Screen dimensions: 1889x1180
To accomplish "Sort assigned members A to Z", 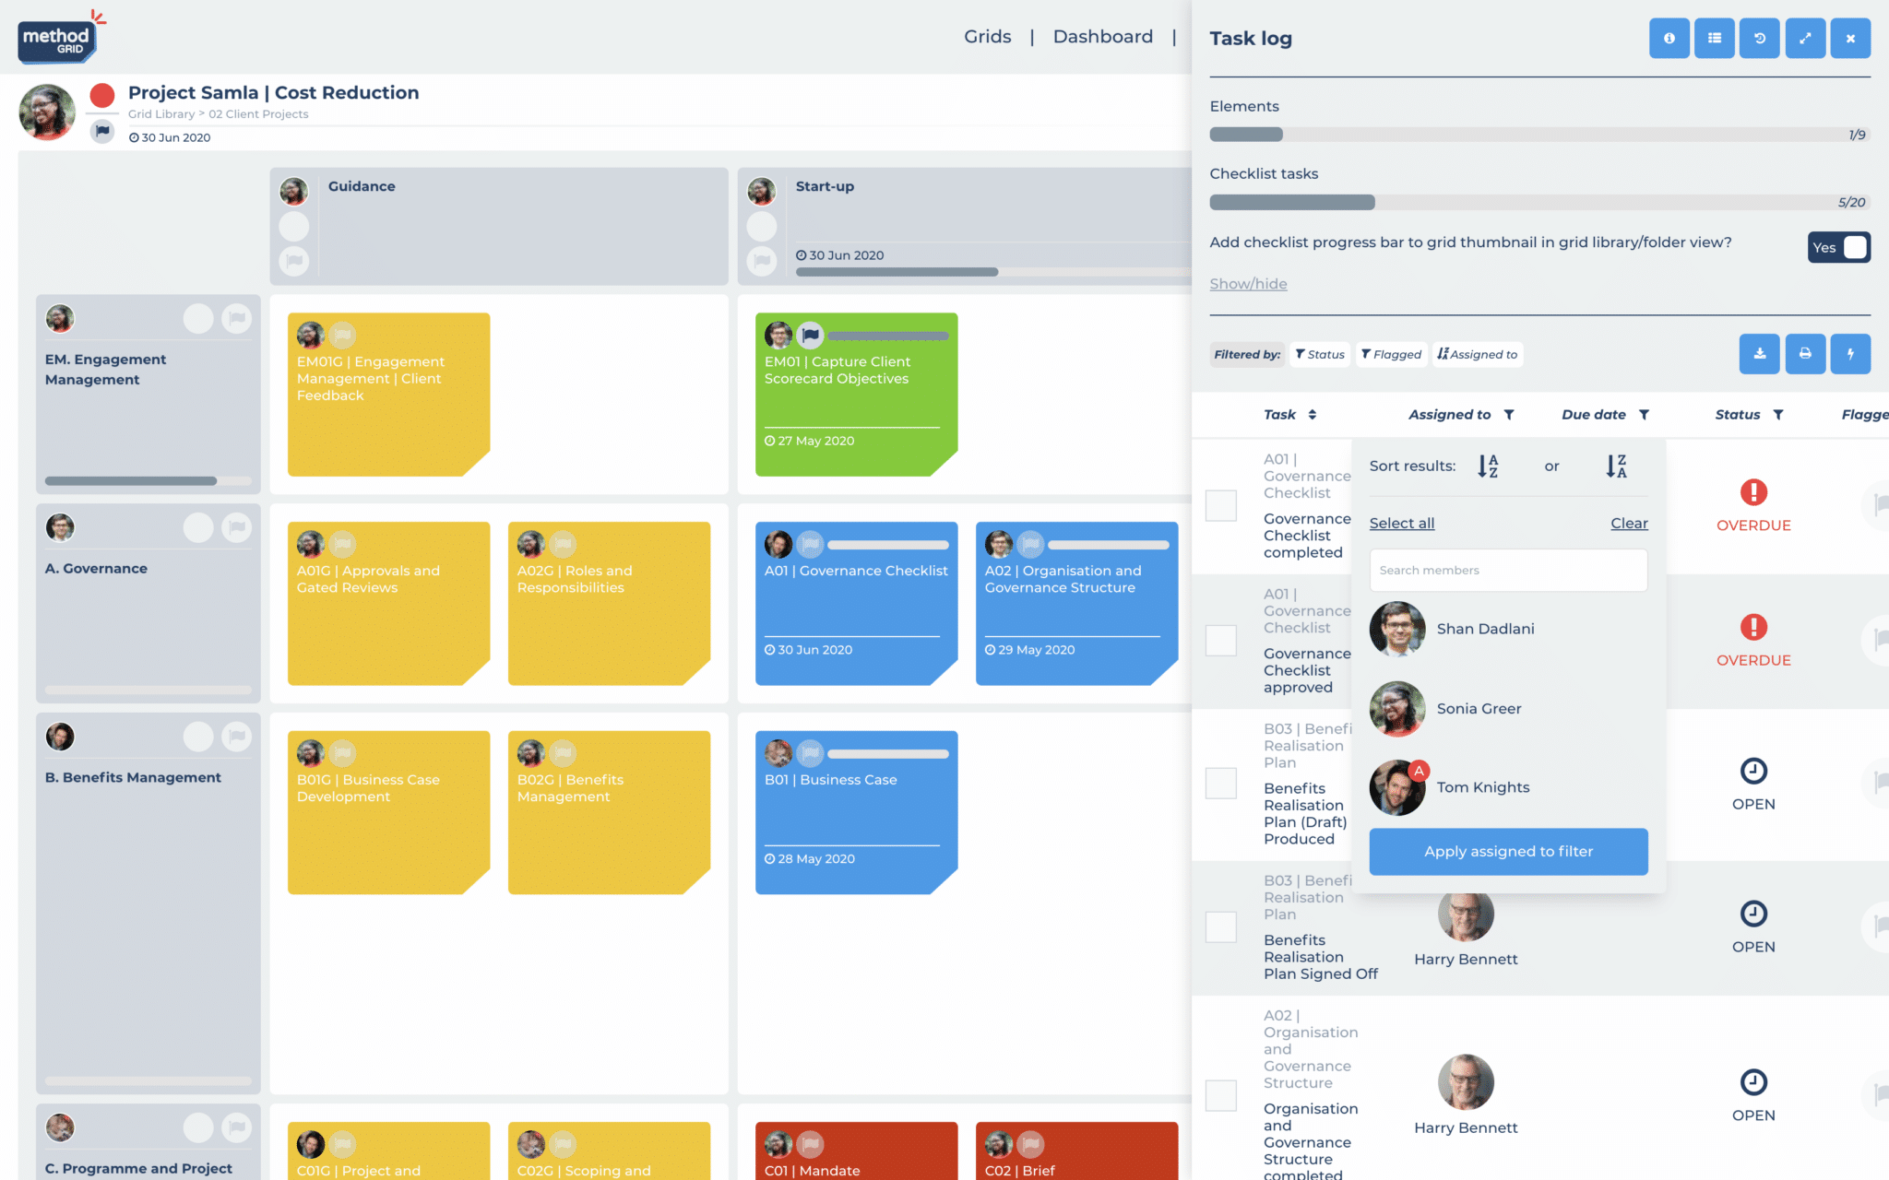I will click(x=1488, y=466).
